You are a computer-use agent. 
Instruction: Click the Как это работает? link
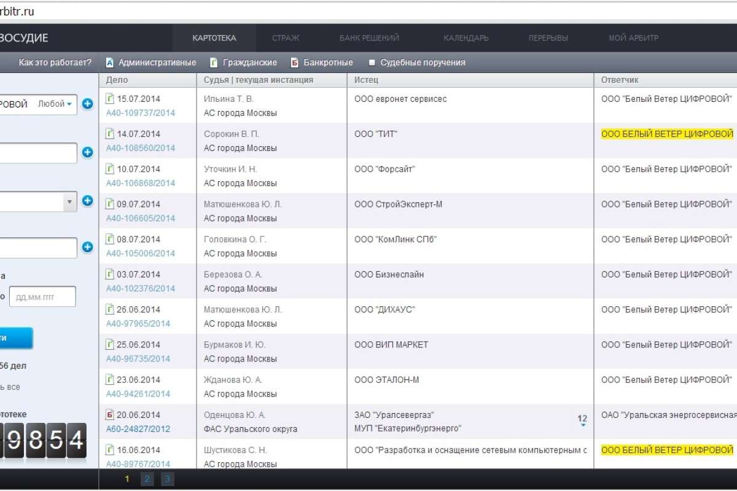pyautogui.click(x=55, y=62)
